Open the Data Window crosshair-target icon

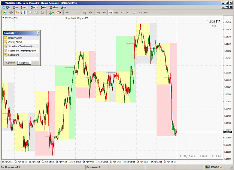click(x=11, y=12)
